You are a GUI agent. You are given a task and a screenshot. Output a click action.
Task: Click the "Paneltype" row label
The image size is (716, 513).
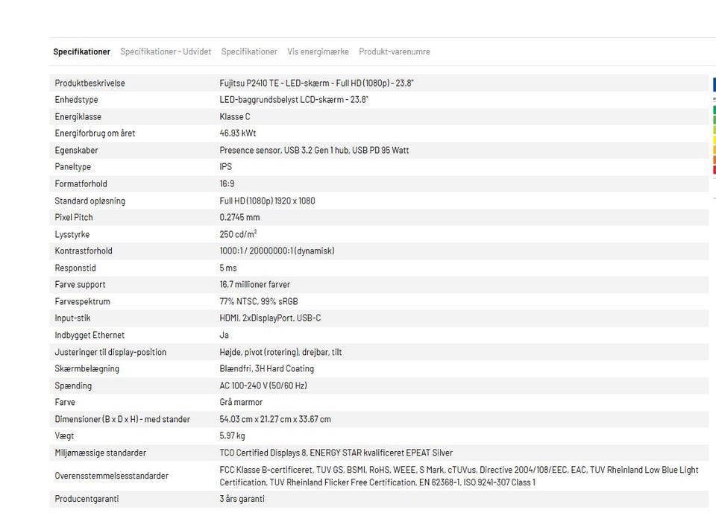pos(73,167)
